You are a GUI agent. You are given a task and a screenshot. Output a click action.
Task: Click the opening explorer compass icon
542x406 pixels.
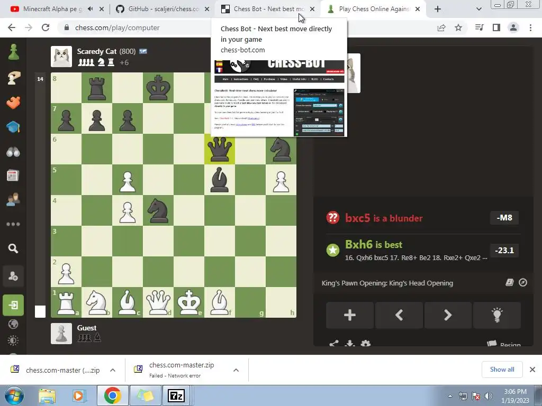click(x=523, y=282)
